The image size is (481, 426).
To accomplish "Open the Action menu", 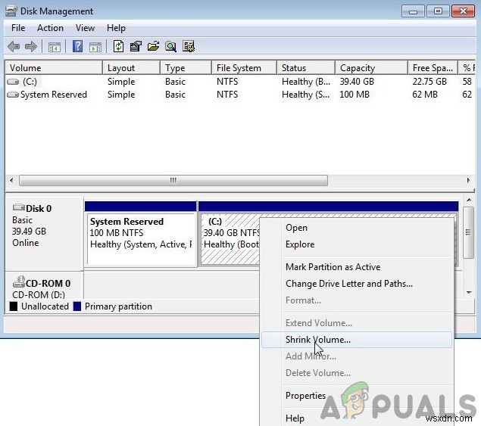I will tap(50, 28).
